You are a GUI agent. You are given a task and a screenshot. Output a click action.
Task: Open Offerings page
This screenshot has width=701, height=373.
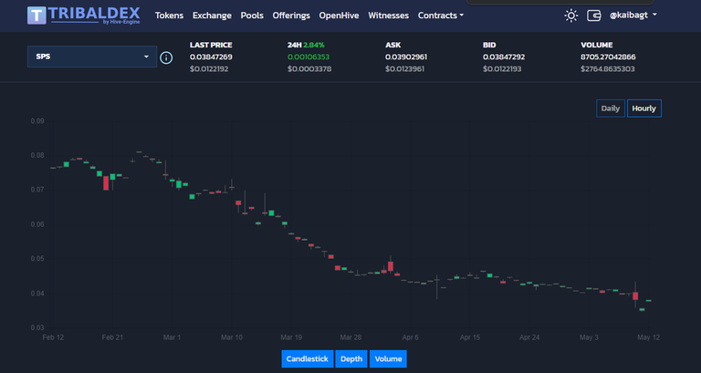coord(291,16)
